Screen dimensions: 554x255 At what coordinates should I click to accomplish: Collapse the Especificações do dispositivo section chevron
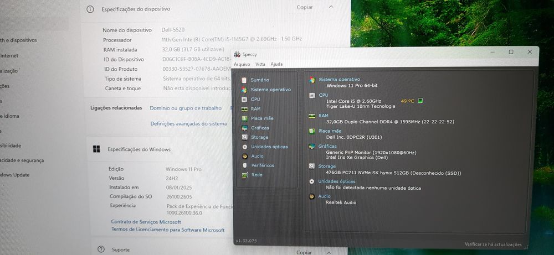click(x=331, y=7)
